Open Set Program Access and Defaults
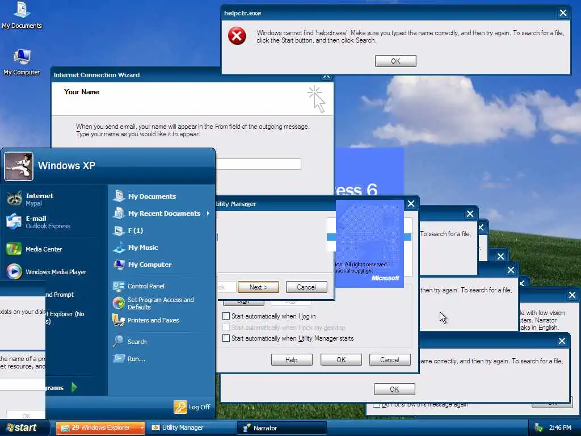Viewport: 581px width, 436px height. (153, 303)
